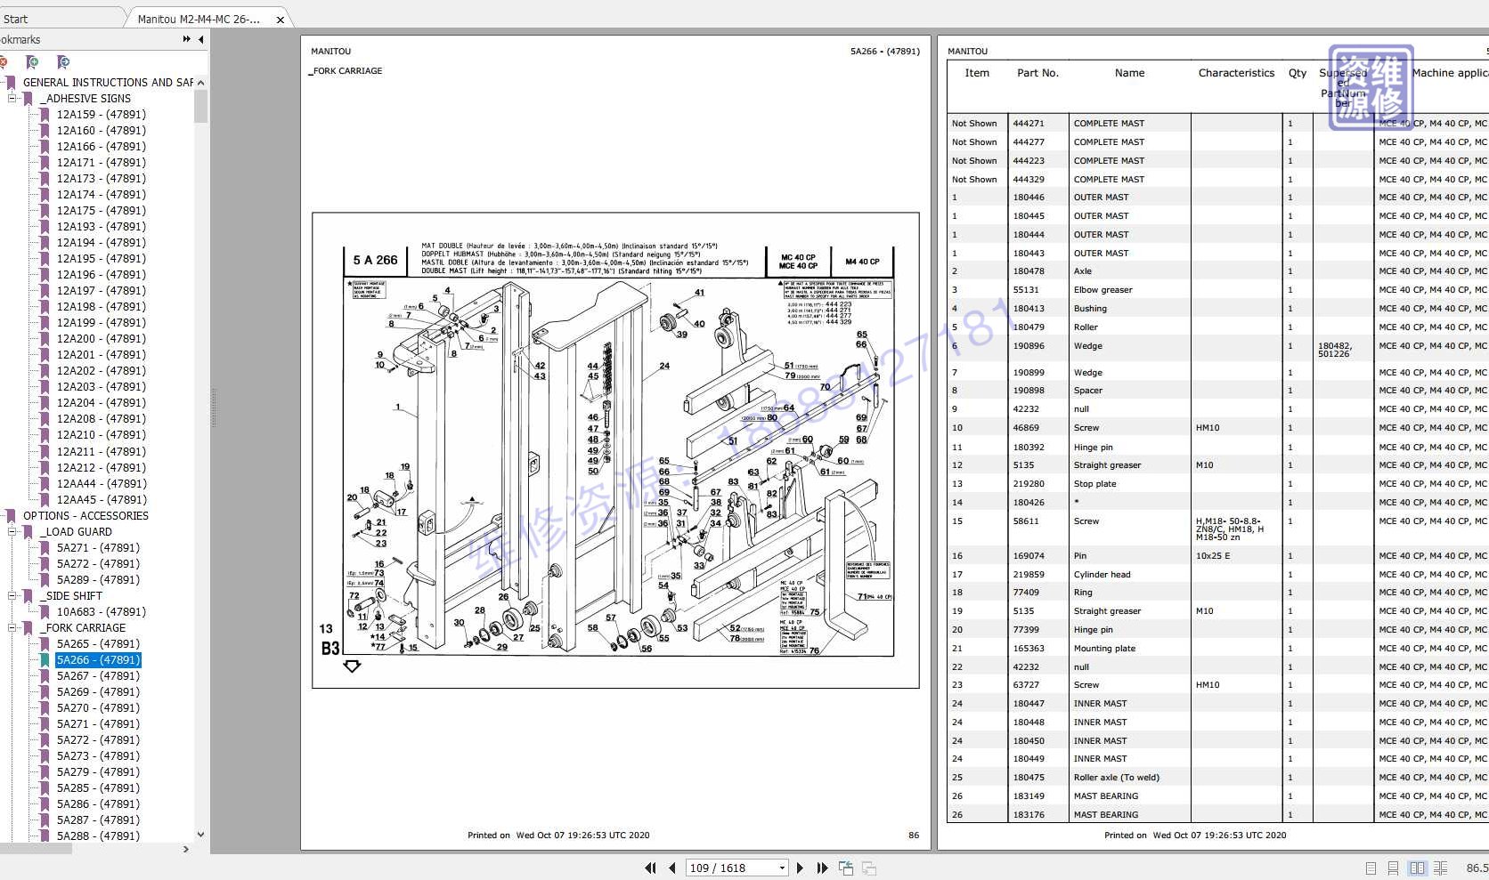Select the Manitou M2-M4-MC document tab
Image resolution: width=1489 pixels, height=880 pixels.
(199, 19)
